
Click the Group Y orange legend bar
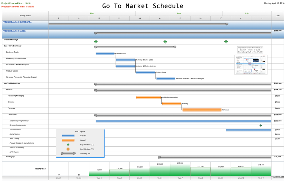pos(68,140)
